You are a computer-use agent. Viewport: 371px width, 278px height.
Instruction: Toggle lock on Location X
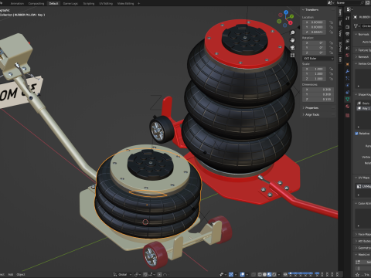pos(332,22)
